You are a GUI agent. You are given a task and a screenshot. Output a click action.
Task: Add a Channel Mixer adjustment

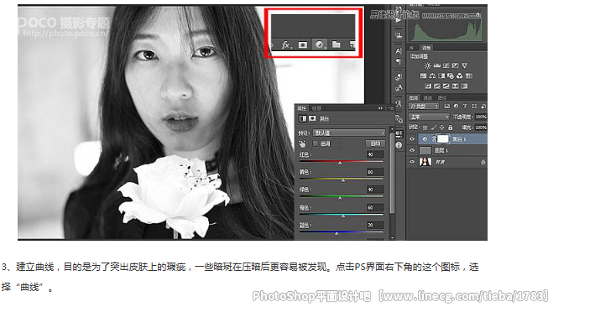click(460, 75)
